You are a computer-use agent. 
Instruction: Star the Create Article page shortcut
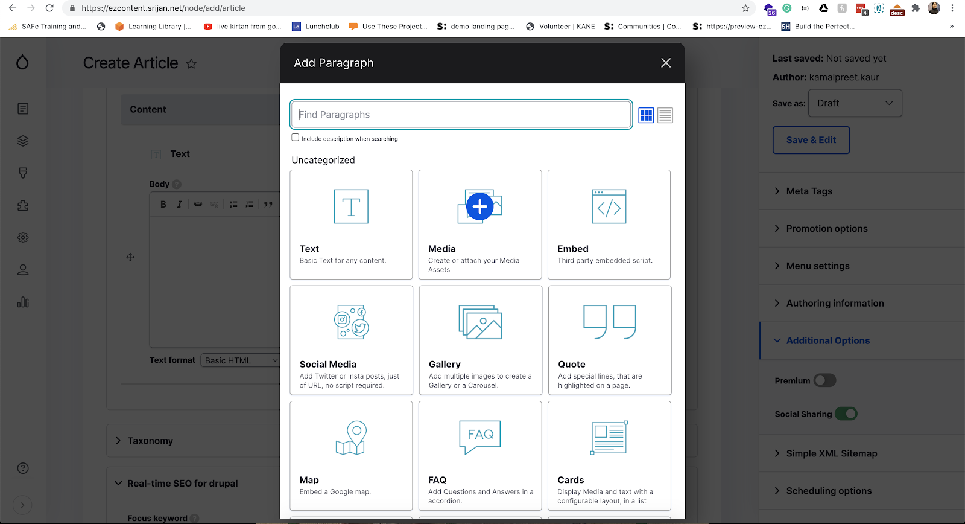(191, 63)
